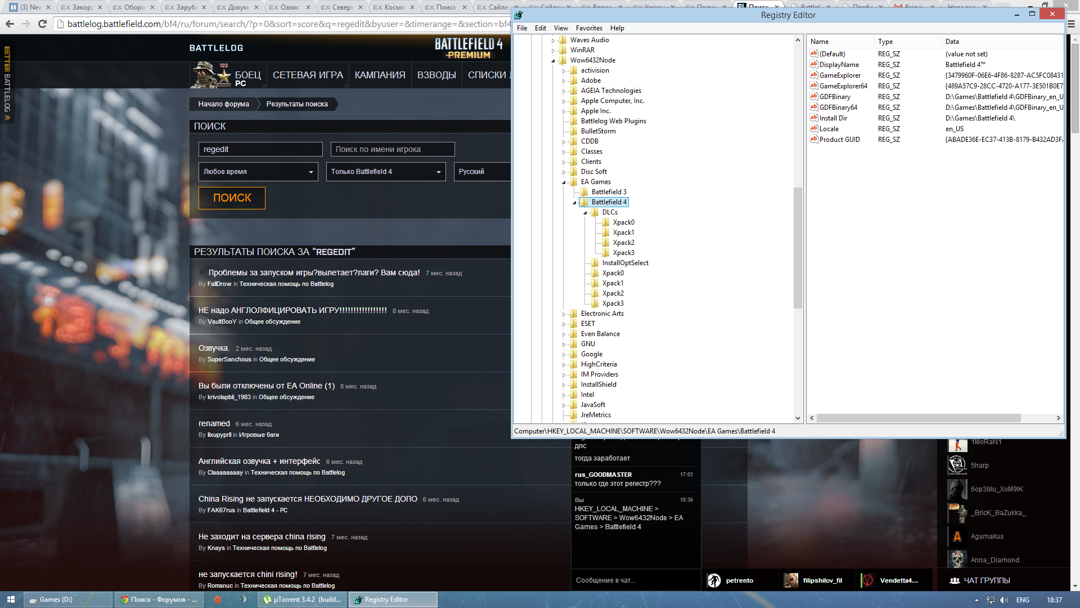
Task: Click the Battlefield 4 folder icon in registry tree
Action: coord(584,202)
